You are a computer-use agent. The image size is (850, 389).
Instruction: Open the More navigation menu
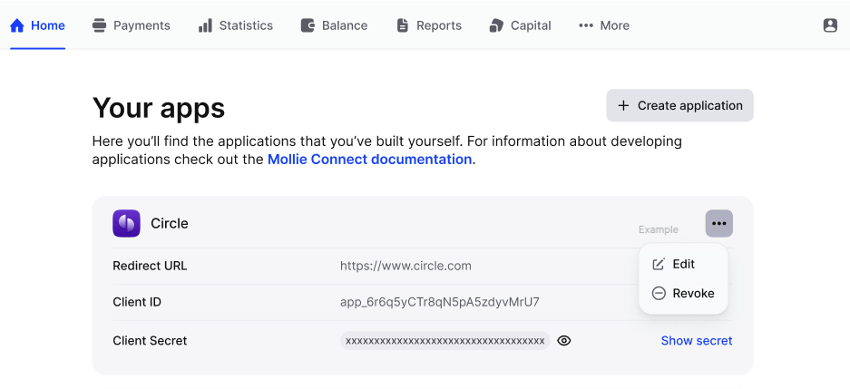(x=604, y=25)
